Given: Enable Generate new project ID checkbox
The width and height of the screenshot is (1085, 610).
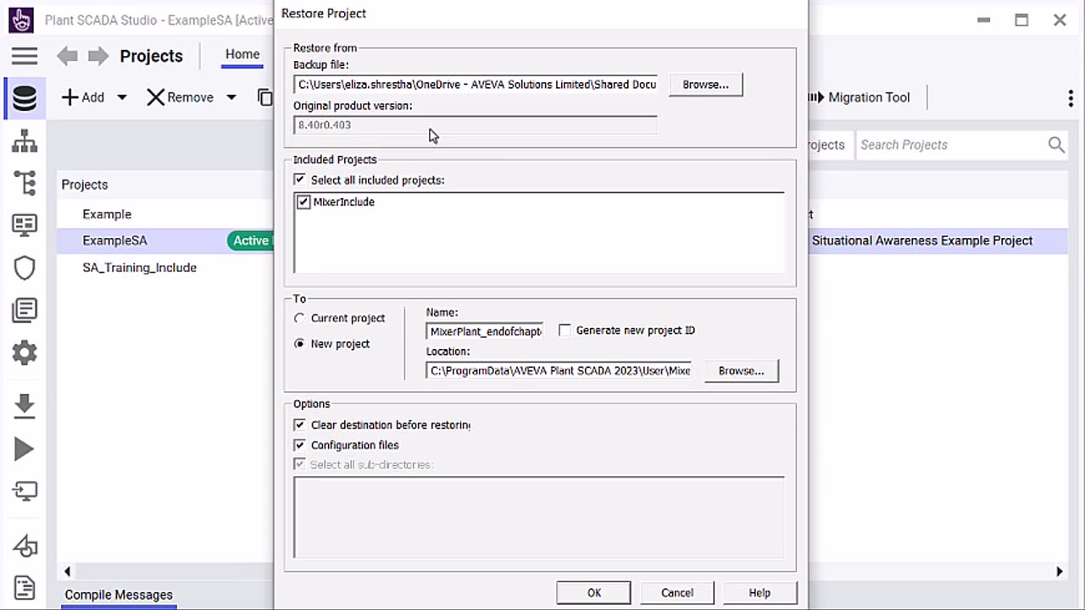Looking at the screenshot, I should pyautogui.click(x=565, y=330).
